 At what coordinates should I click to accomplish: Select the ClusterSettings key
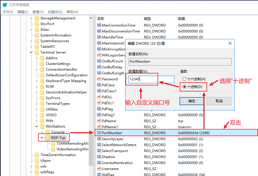pyautogui.click(x=58, y=64)
